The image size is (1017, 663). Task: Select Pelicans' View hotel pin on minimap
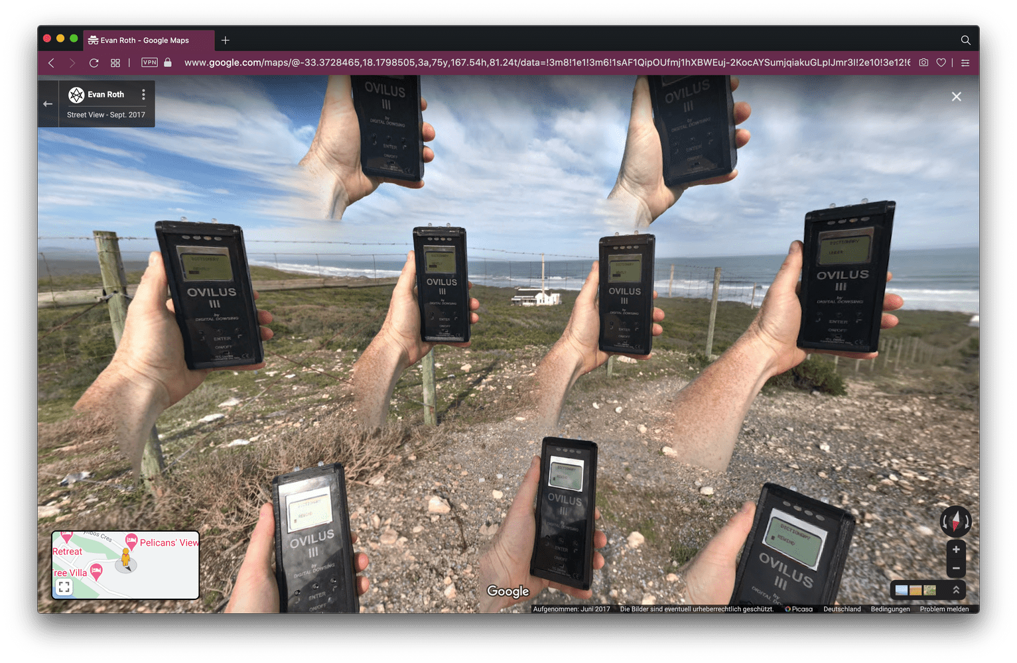click(x=131, y=541)
